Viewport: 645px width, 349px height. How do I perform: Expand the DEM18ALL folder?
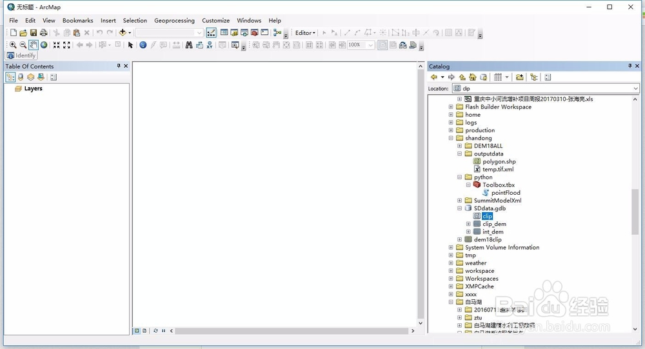click(459, 146)
